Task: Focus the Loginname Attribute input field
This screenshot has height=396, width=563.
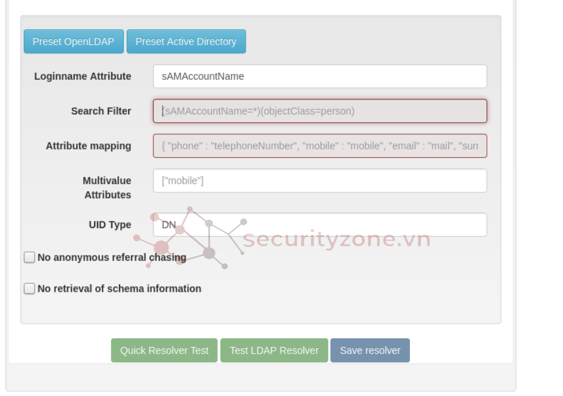Action: pos(320,76)
